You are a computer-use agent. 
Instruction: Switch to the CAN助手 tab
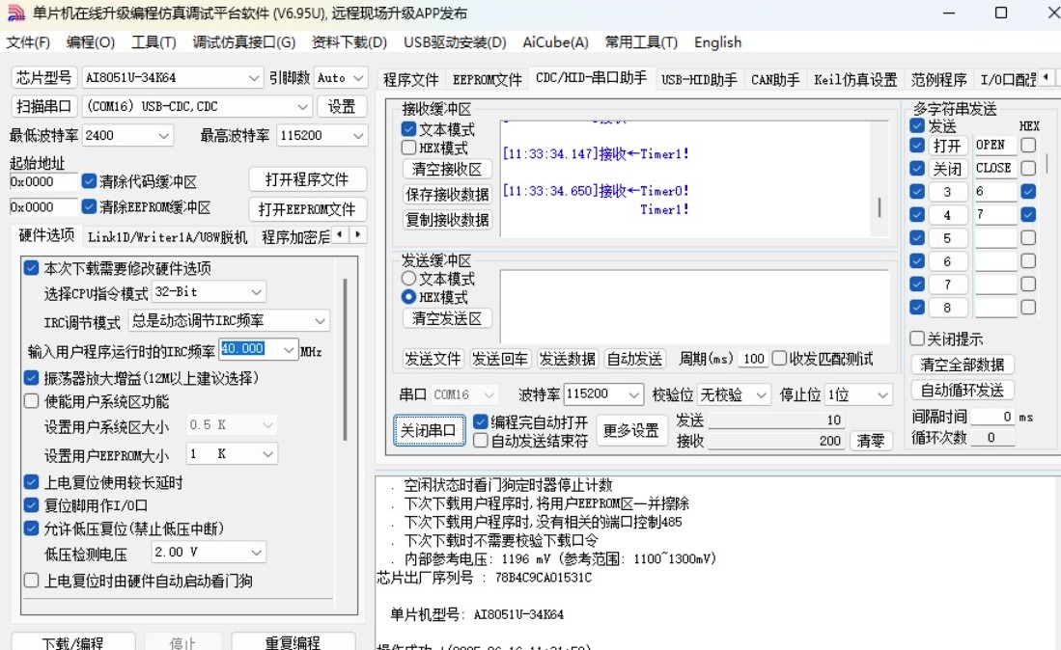(775, 80)
